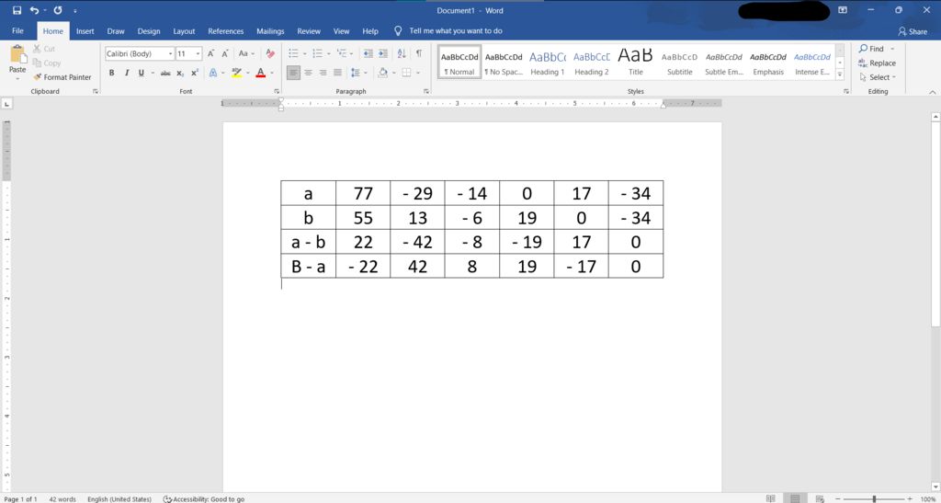Open the Calibri (Body) font name dropdown
This screenshot has height=503, width=941.
(171, 53)
